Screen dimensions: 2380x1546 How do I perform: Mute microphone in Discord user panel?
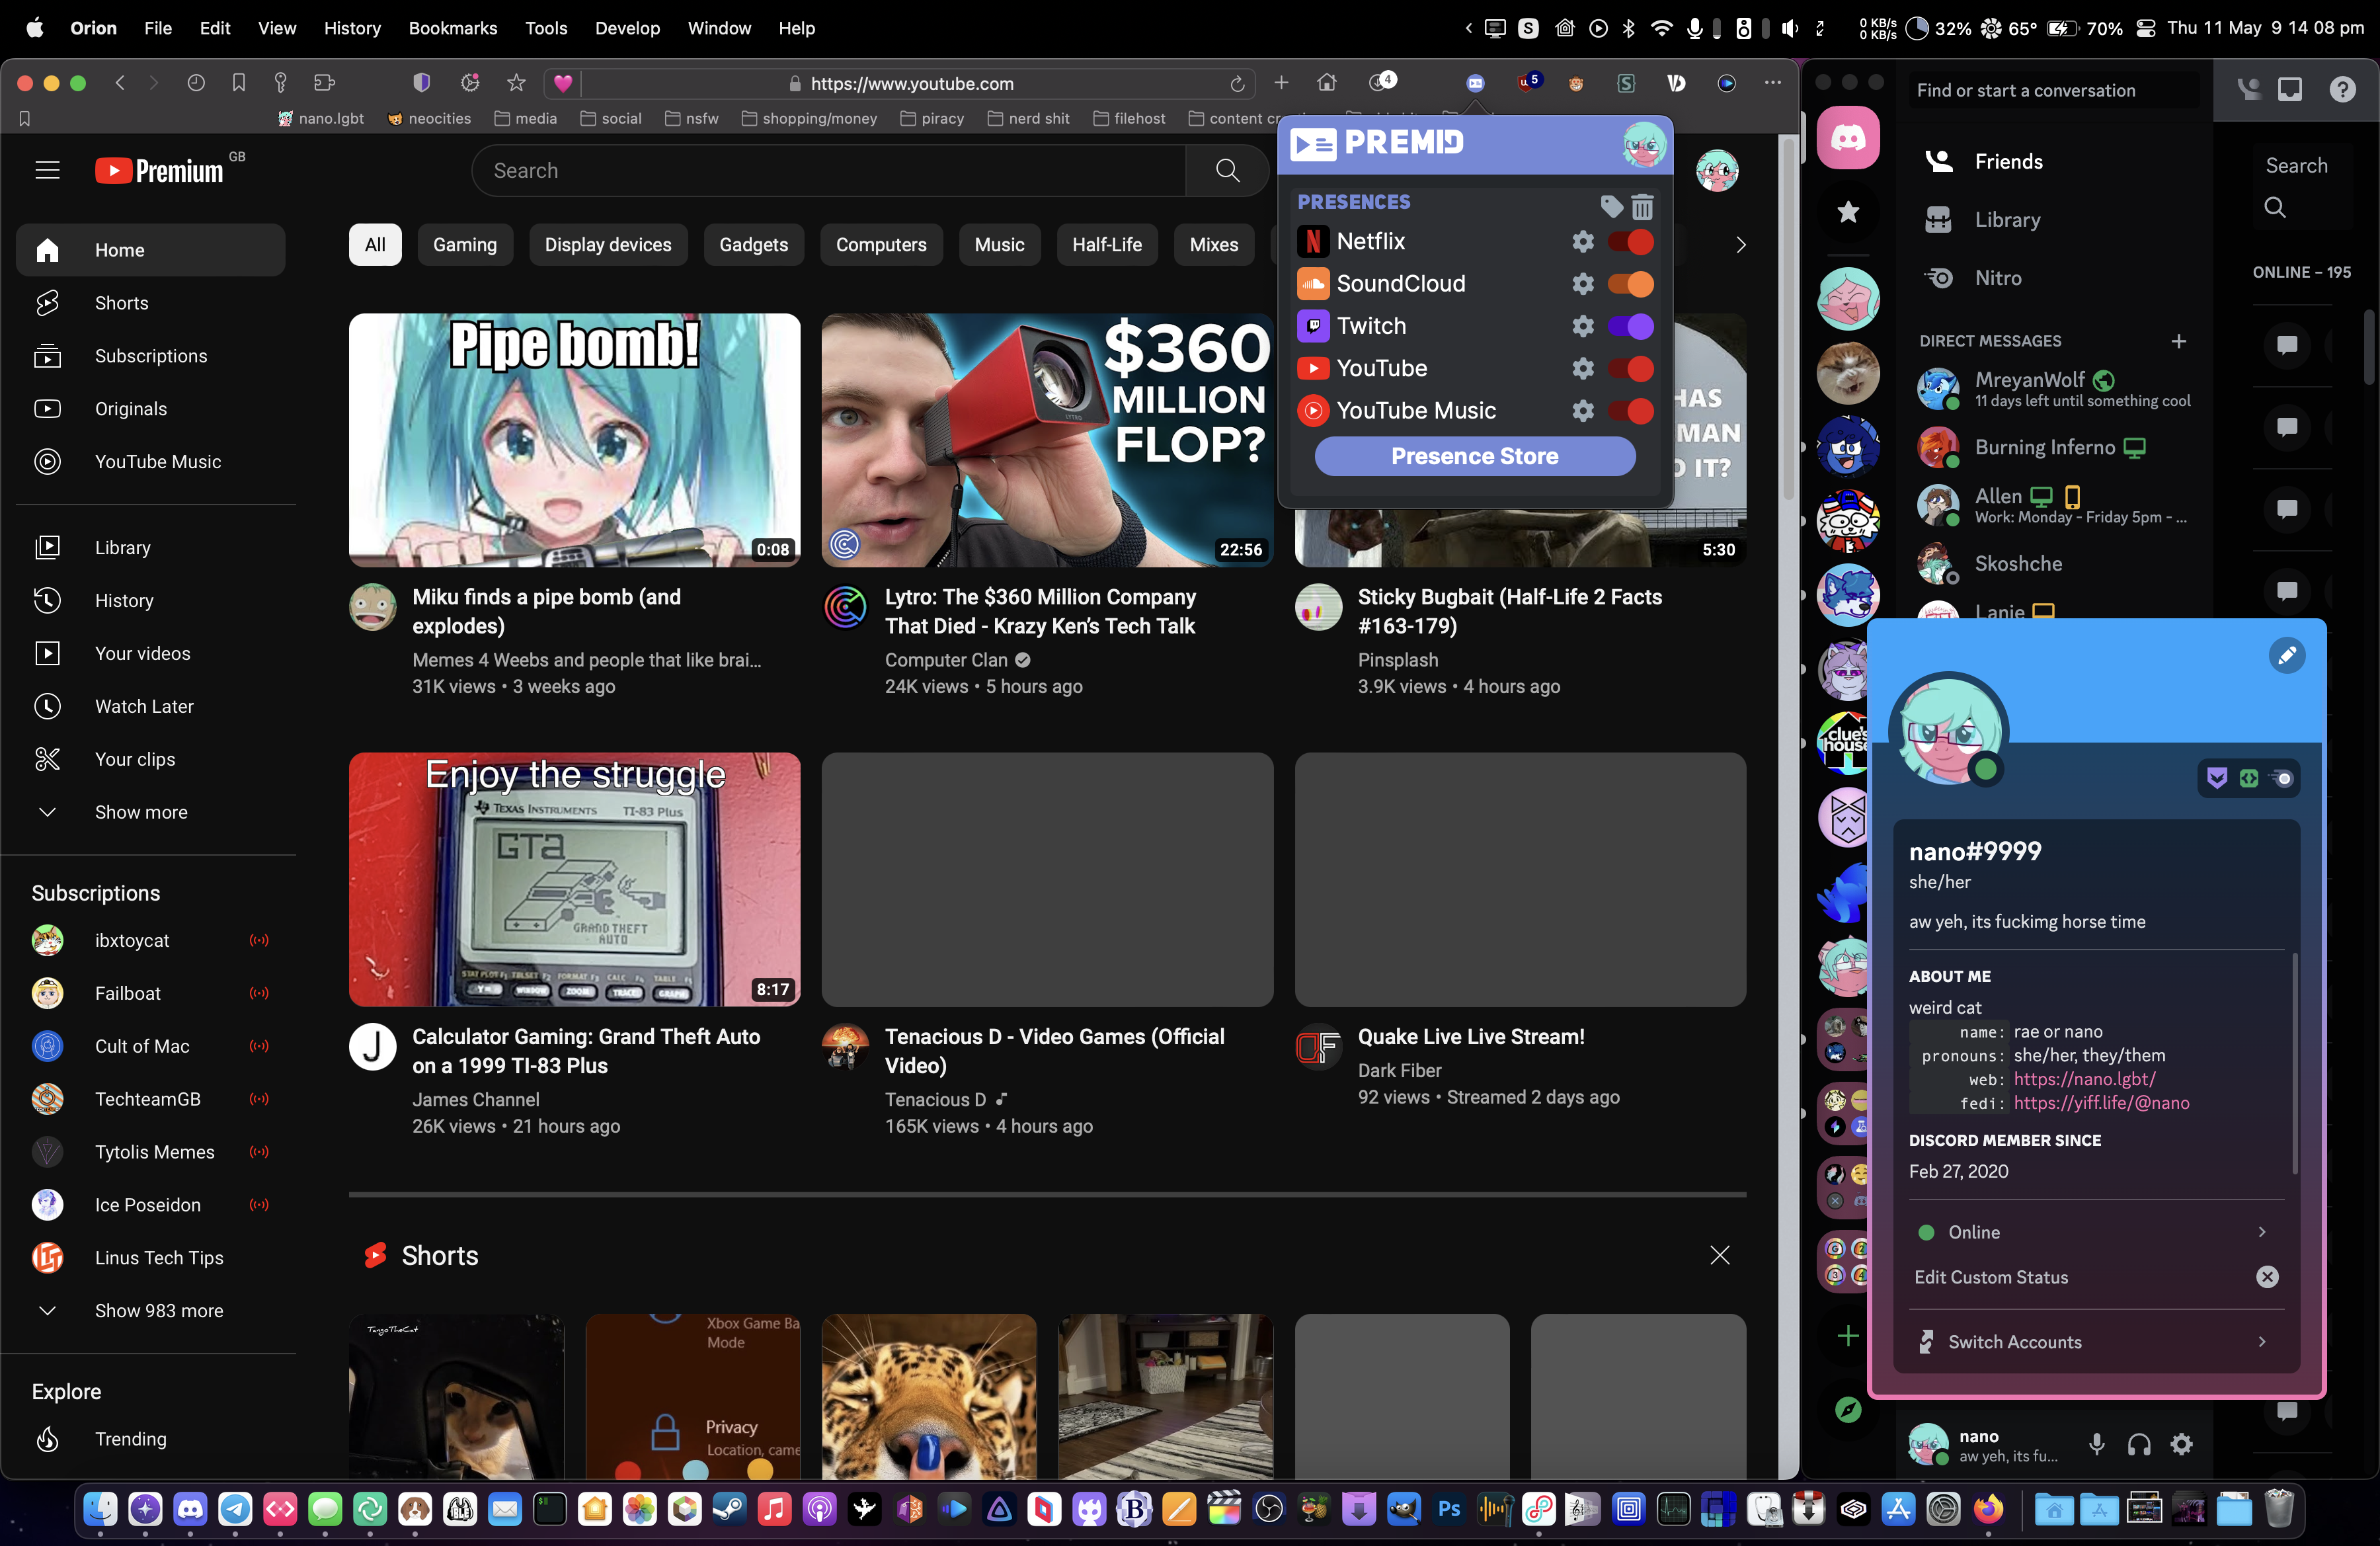(x=2096, y=1444)
